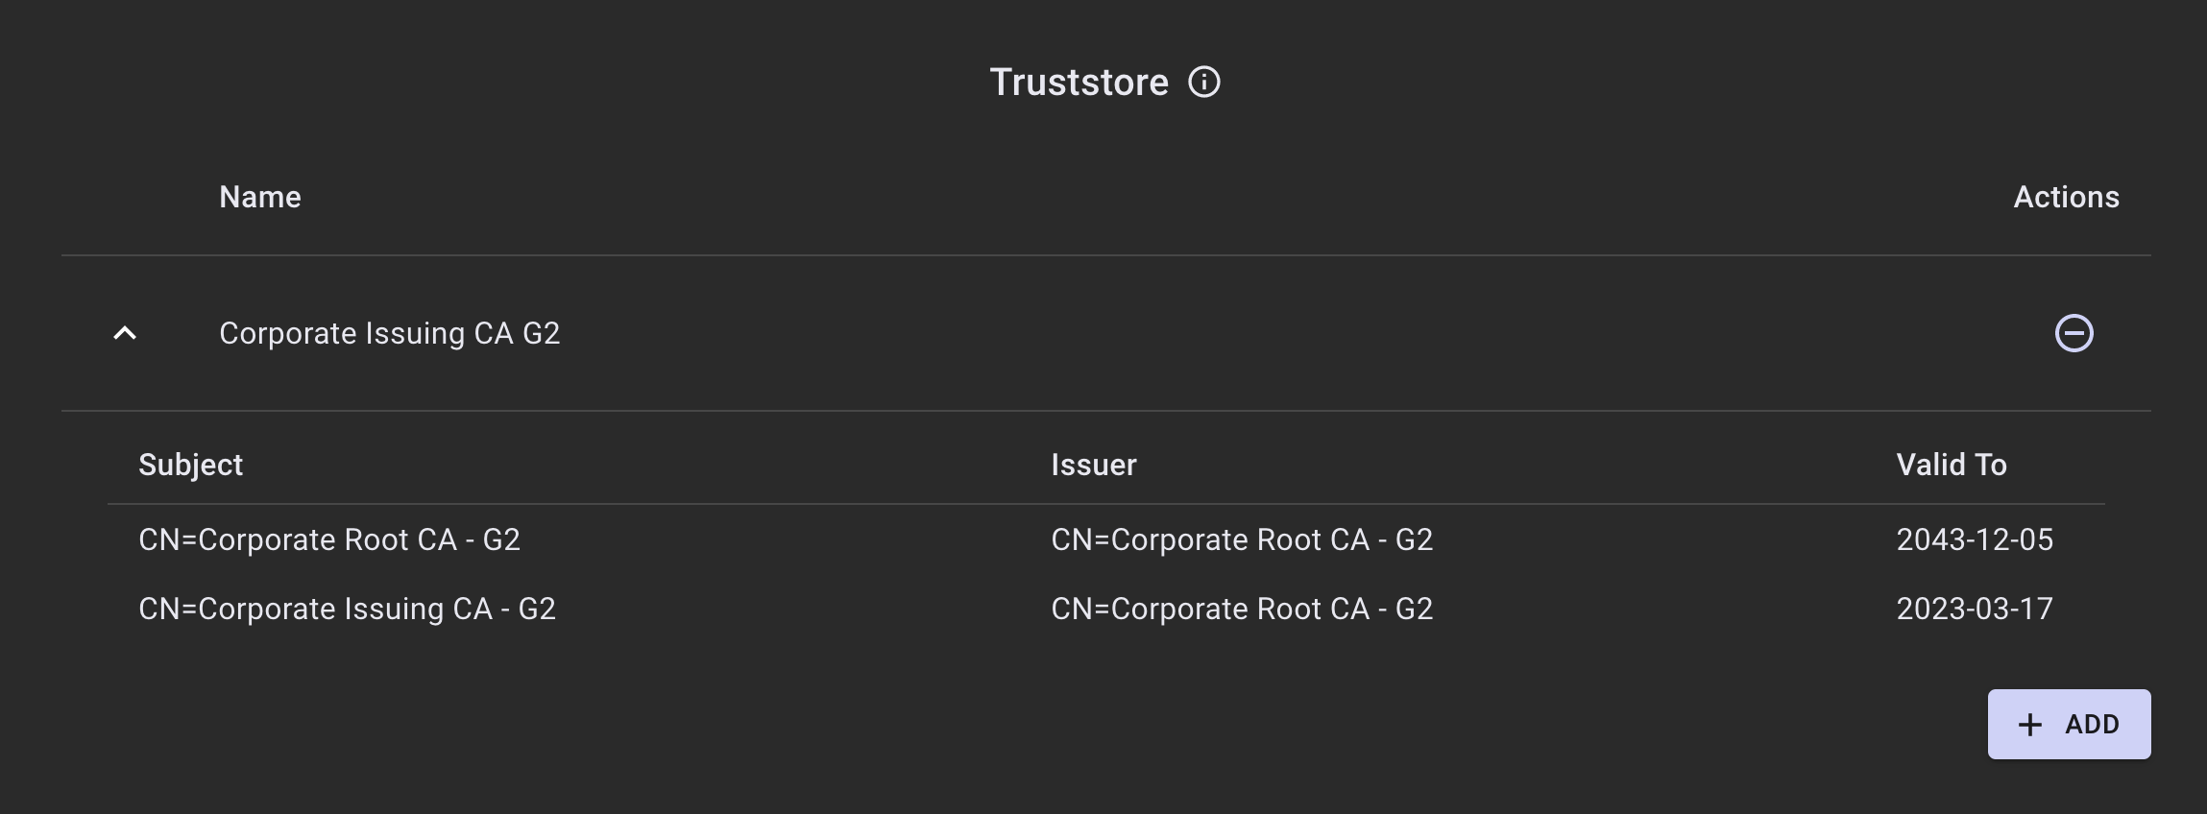Select the Corporate Issuing CA certificate row
This screenshot has width=2207, height=814.
point(768,609)
